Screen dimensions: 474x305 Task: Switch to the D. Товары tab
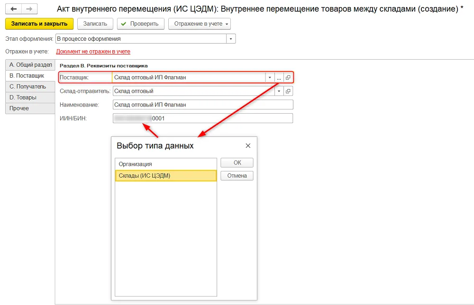30,98
